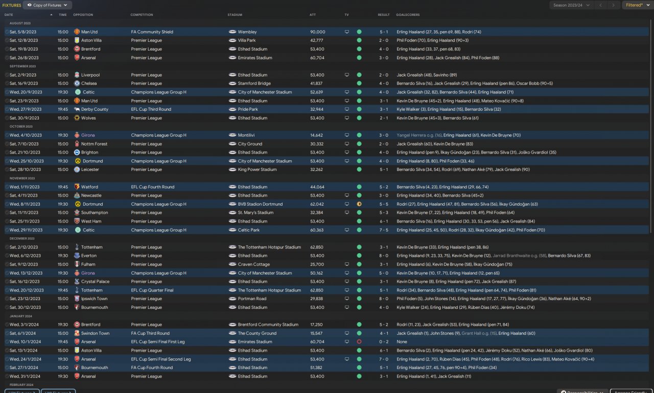The height and width of the screenshot is (393, 654).
Task: Click the Nottm Forest club badge
Action: [77, 144]
